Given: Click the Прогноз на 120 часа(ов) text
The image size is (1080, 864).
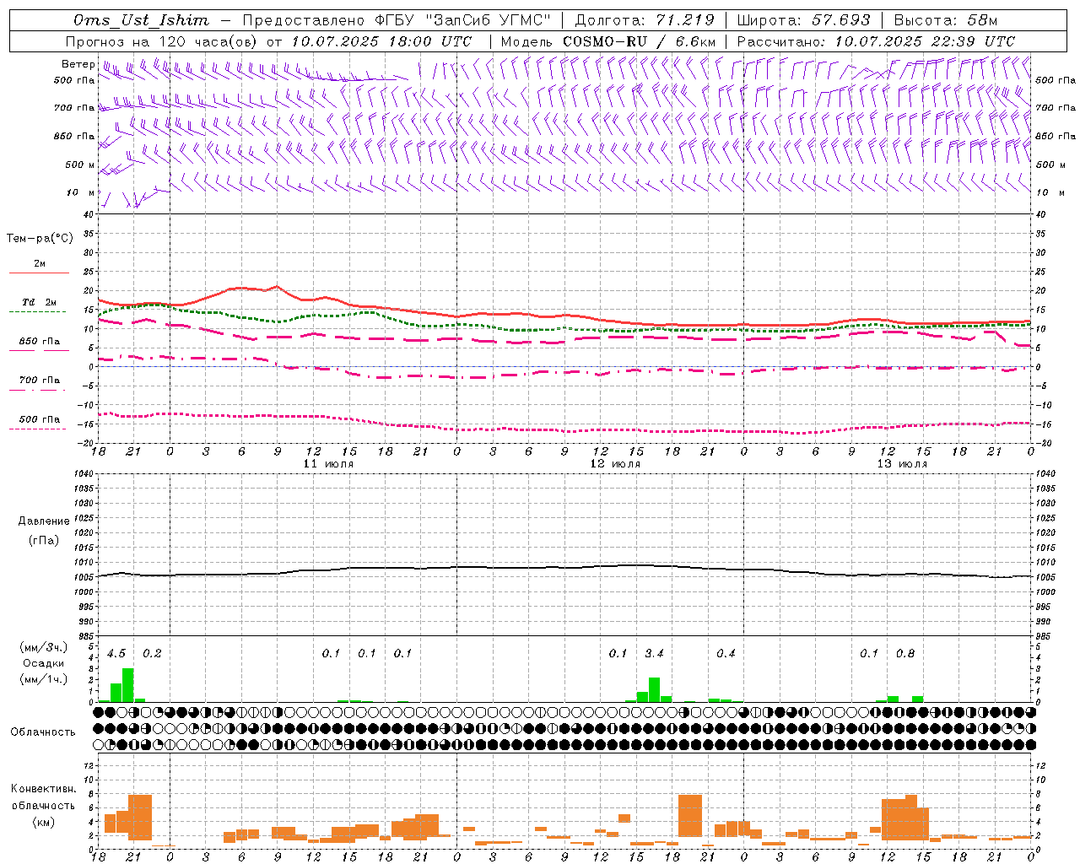Looking at the screenshot, I should (162, 40).
